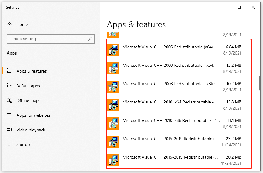Select Visual C++ 2008 Redistributable x64 entry
The image size is (263, 173).
click(x=169, y=65)
